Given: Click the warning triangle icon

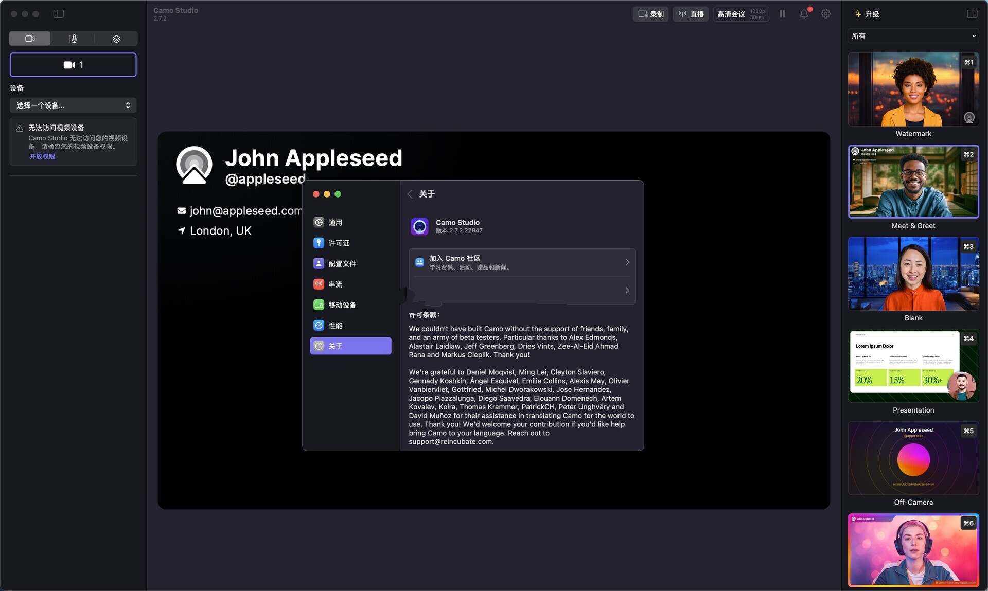Looking at the screenshot, I should (20, 128).
